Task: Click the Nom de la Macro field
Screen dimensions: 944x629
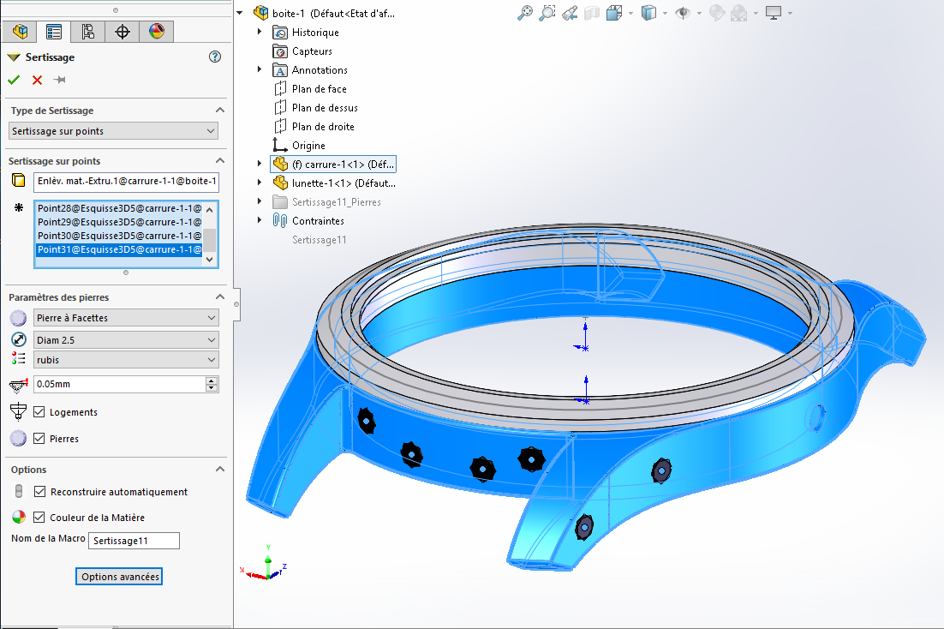Action: (x=134, y=540)
